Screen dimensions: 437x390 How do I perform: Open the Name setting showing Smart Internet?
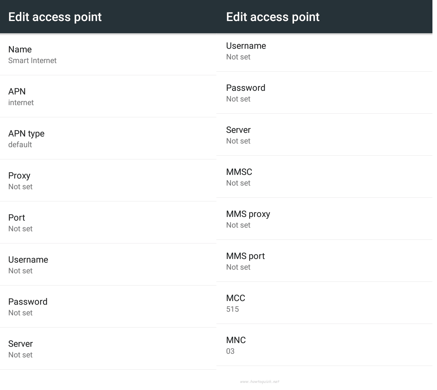tap(108, 55)
